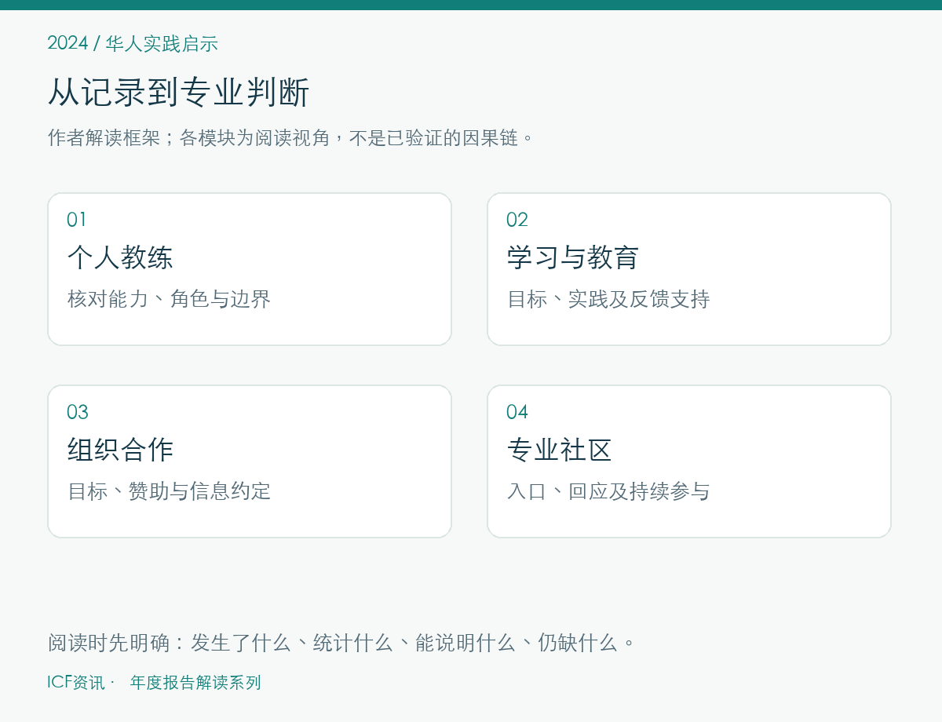This screenshot has height=722, width=942.
Task: Select description '目标、赞助与信息约定'
Action: 169,491
